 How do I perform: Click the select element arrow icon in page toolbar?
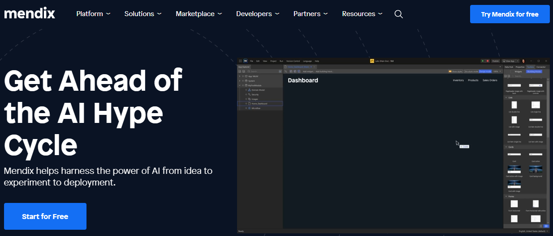(x=286, y=71)
